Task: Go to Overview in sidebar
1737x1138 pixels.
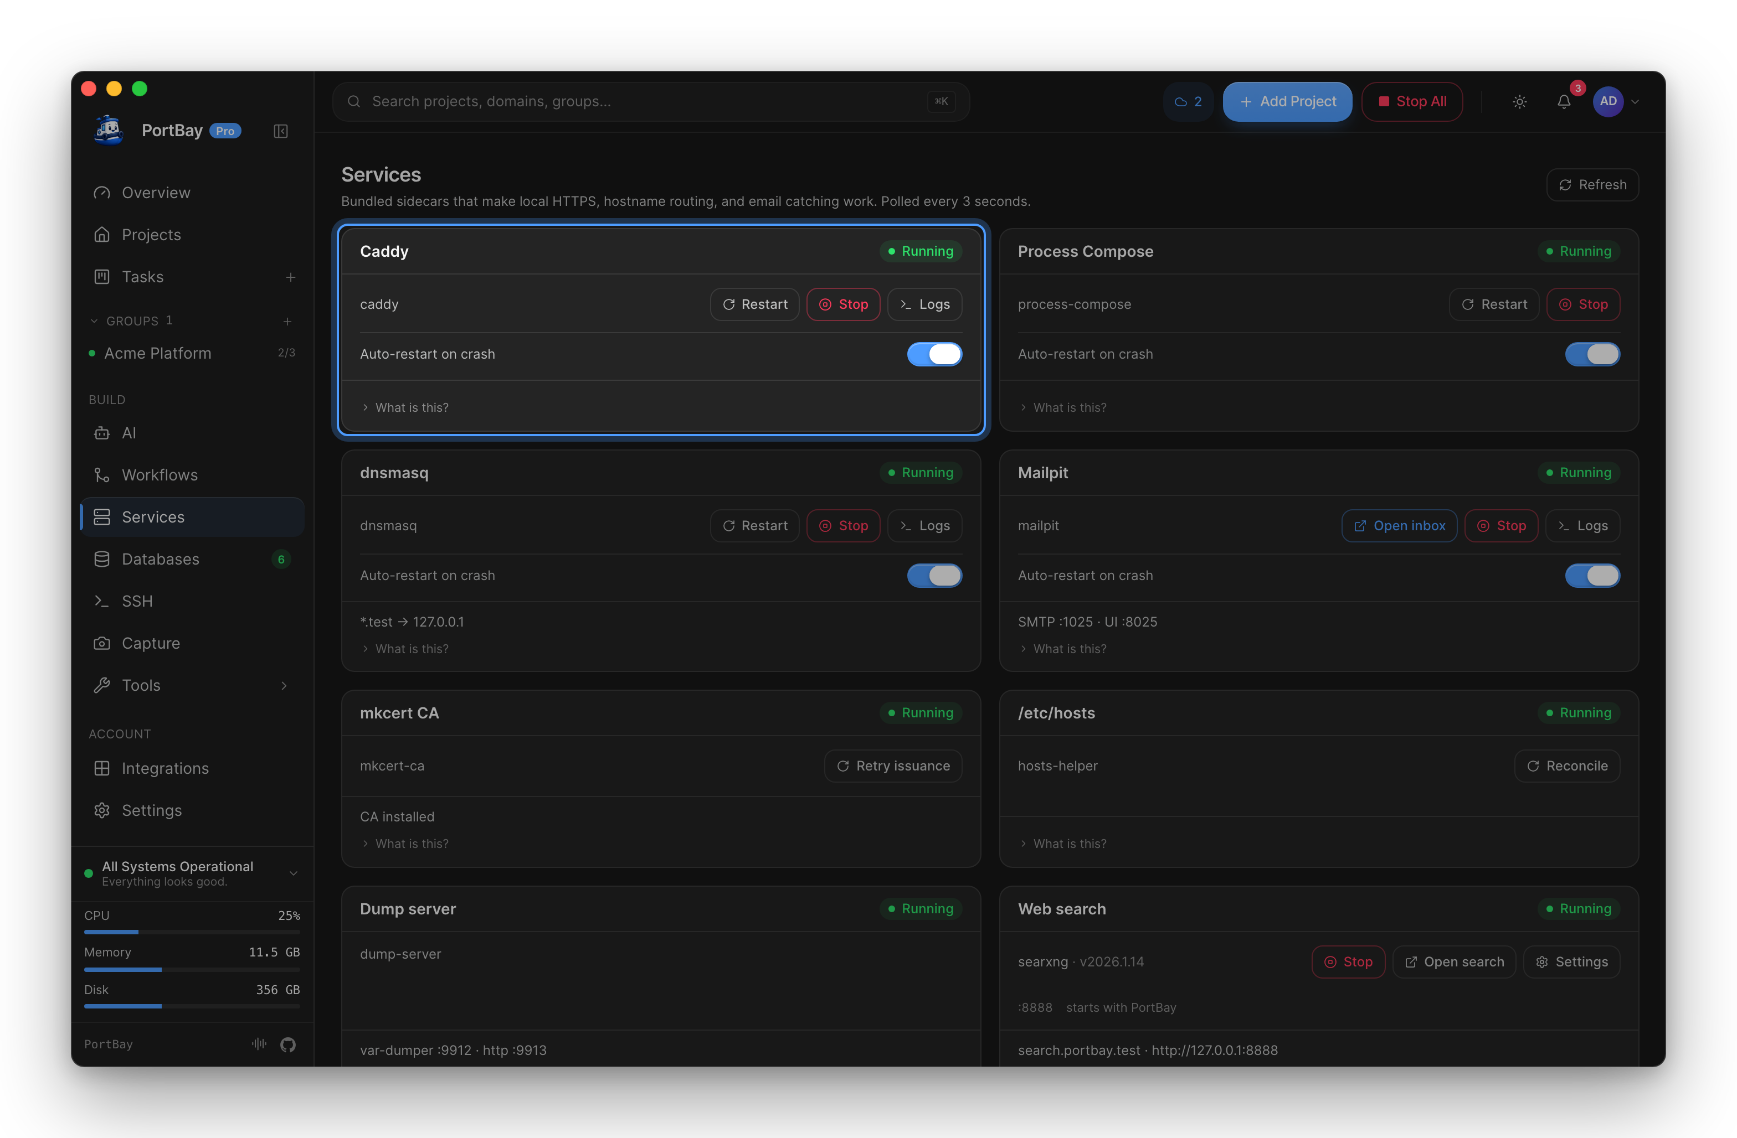Action: pos(193,193)
